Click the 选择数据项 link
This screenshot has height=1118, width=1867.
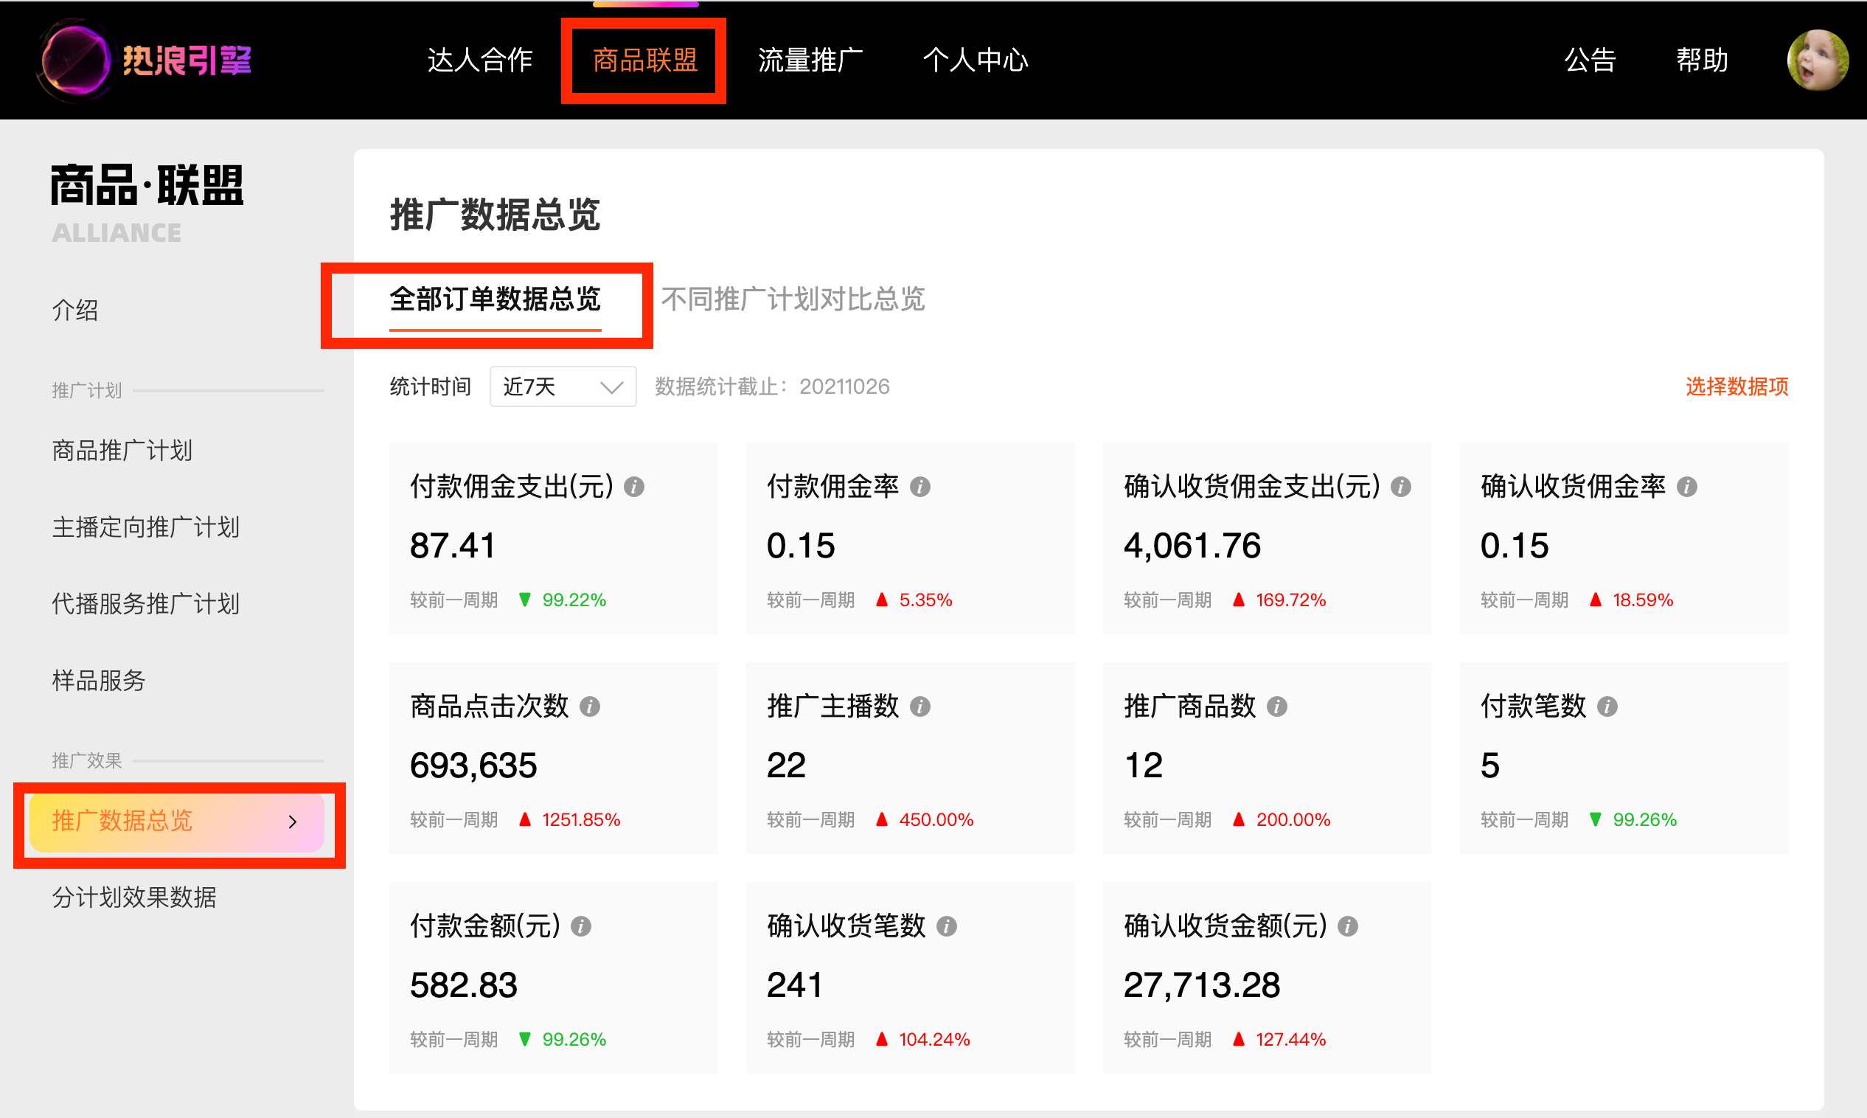1736,386
